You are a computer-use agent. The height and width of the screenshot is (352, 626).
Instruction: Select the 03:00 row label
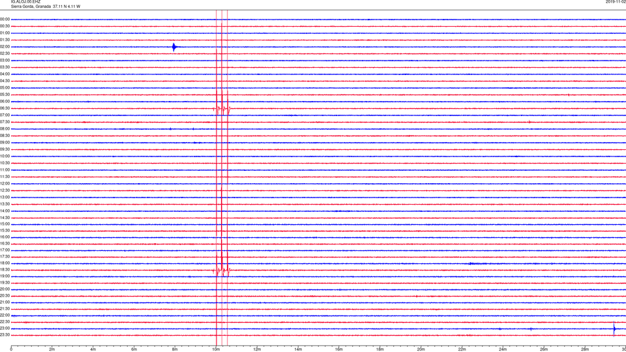pos(5,60)
